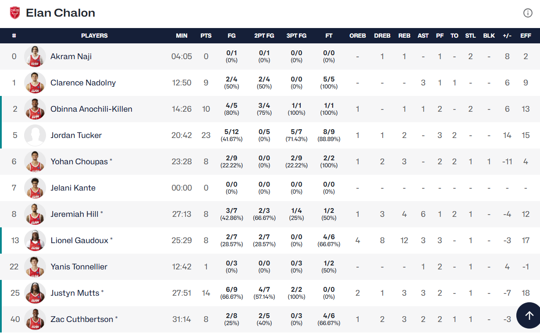The height and width of the screenshot is (336, 540).
Task: Select Lionel Gaudoux's player portrait
Action: [x=35, y=241]
